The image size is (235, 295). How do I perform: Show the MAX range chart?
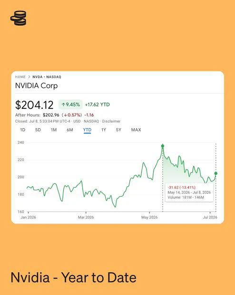coord(136,130)
